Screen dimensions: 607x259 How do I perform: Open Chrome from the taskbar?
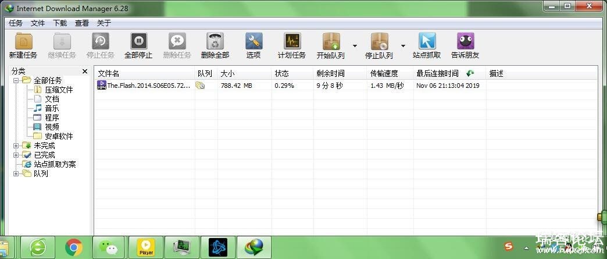(x=73, y=247)
